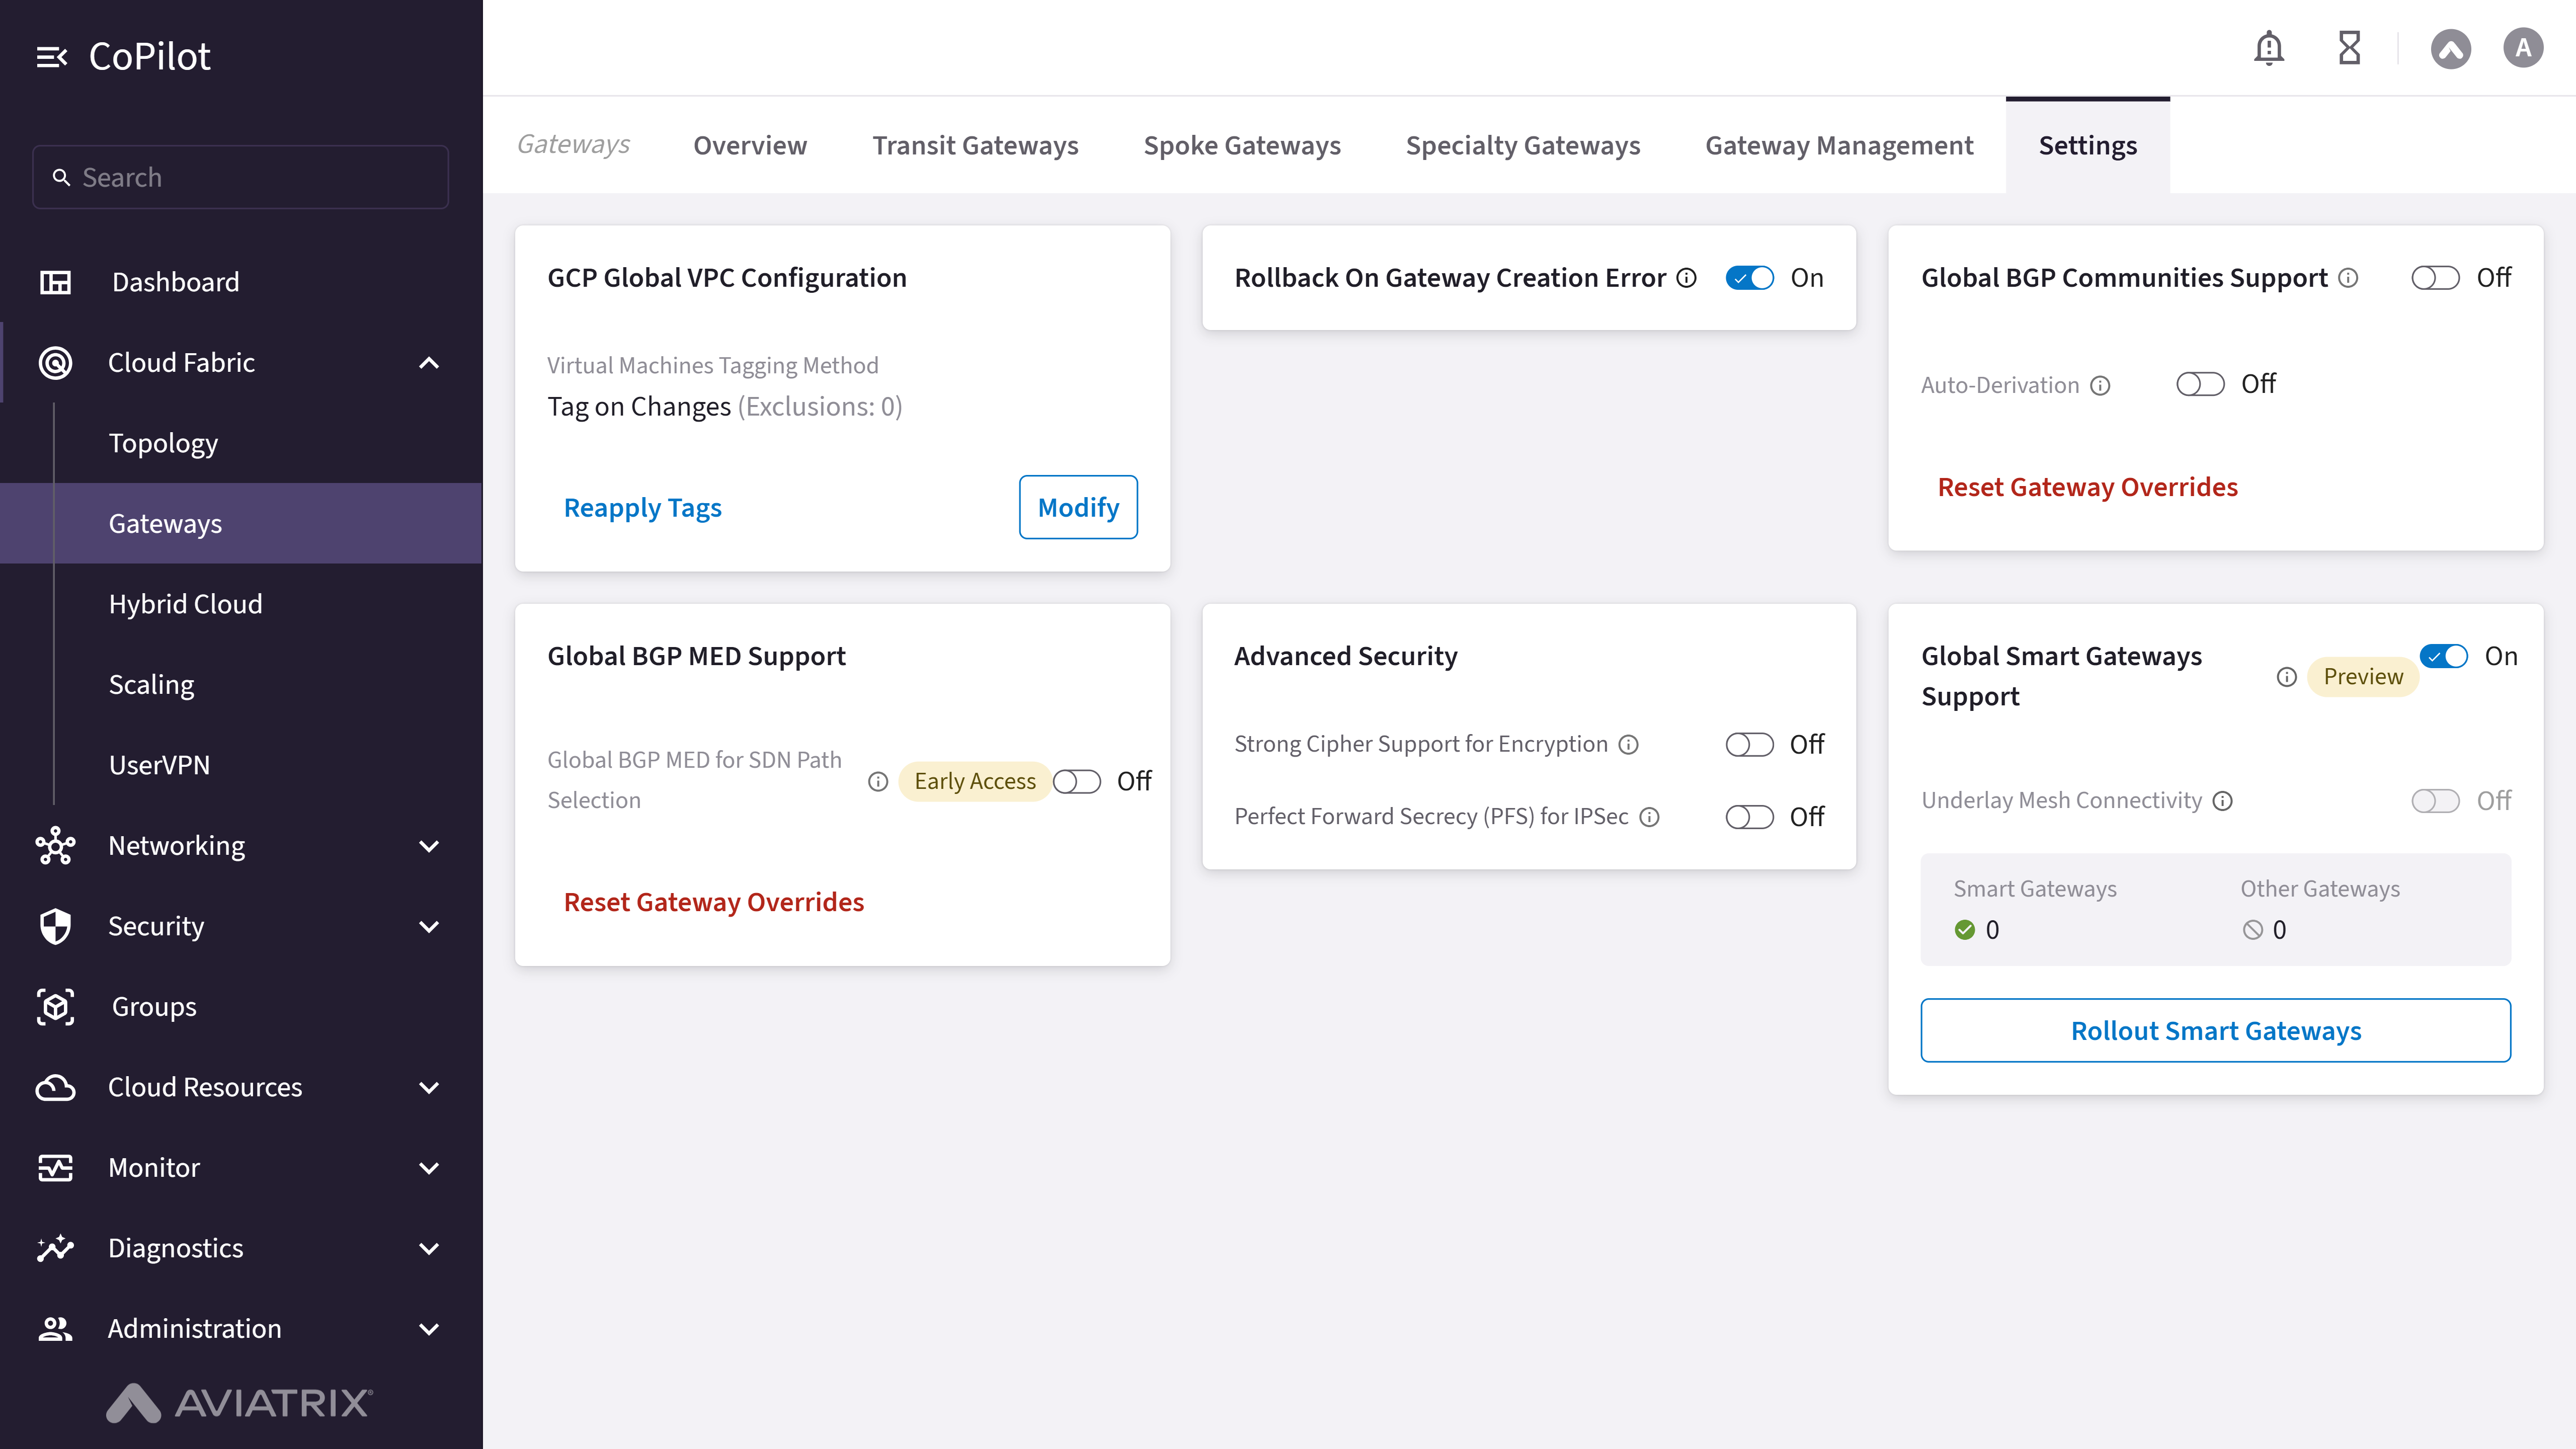
Task: Turn on Auto-Derivation toggle
Action: [2200, 384]
